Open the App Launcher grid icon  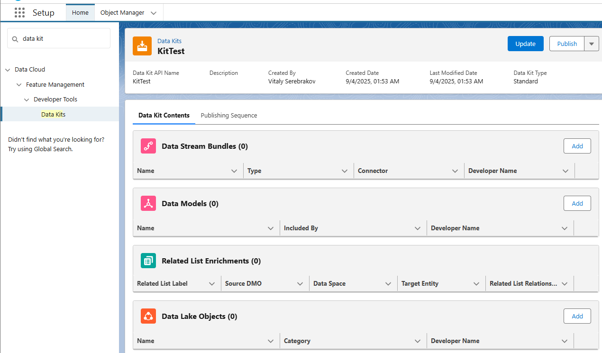(19, 13)
